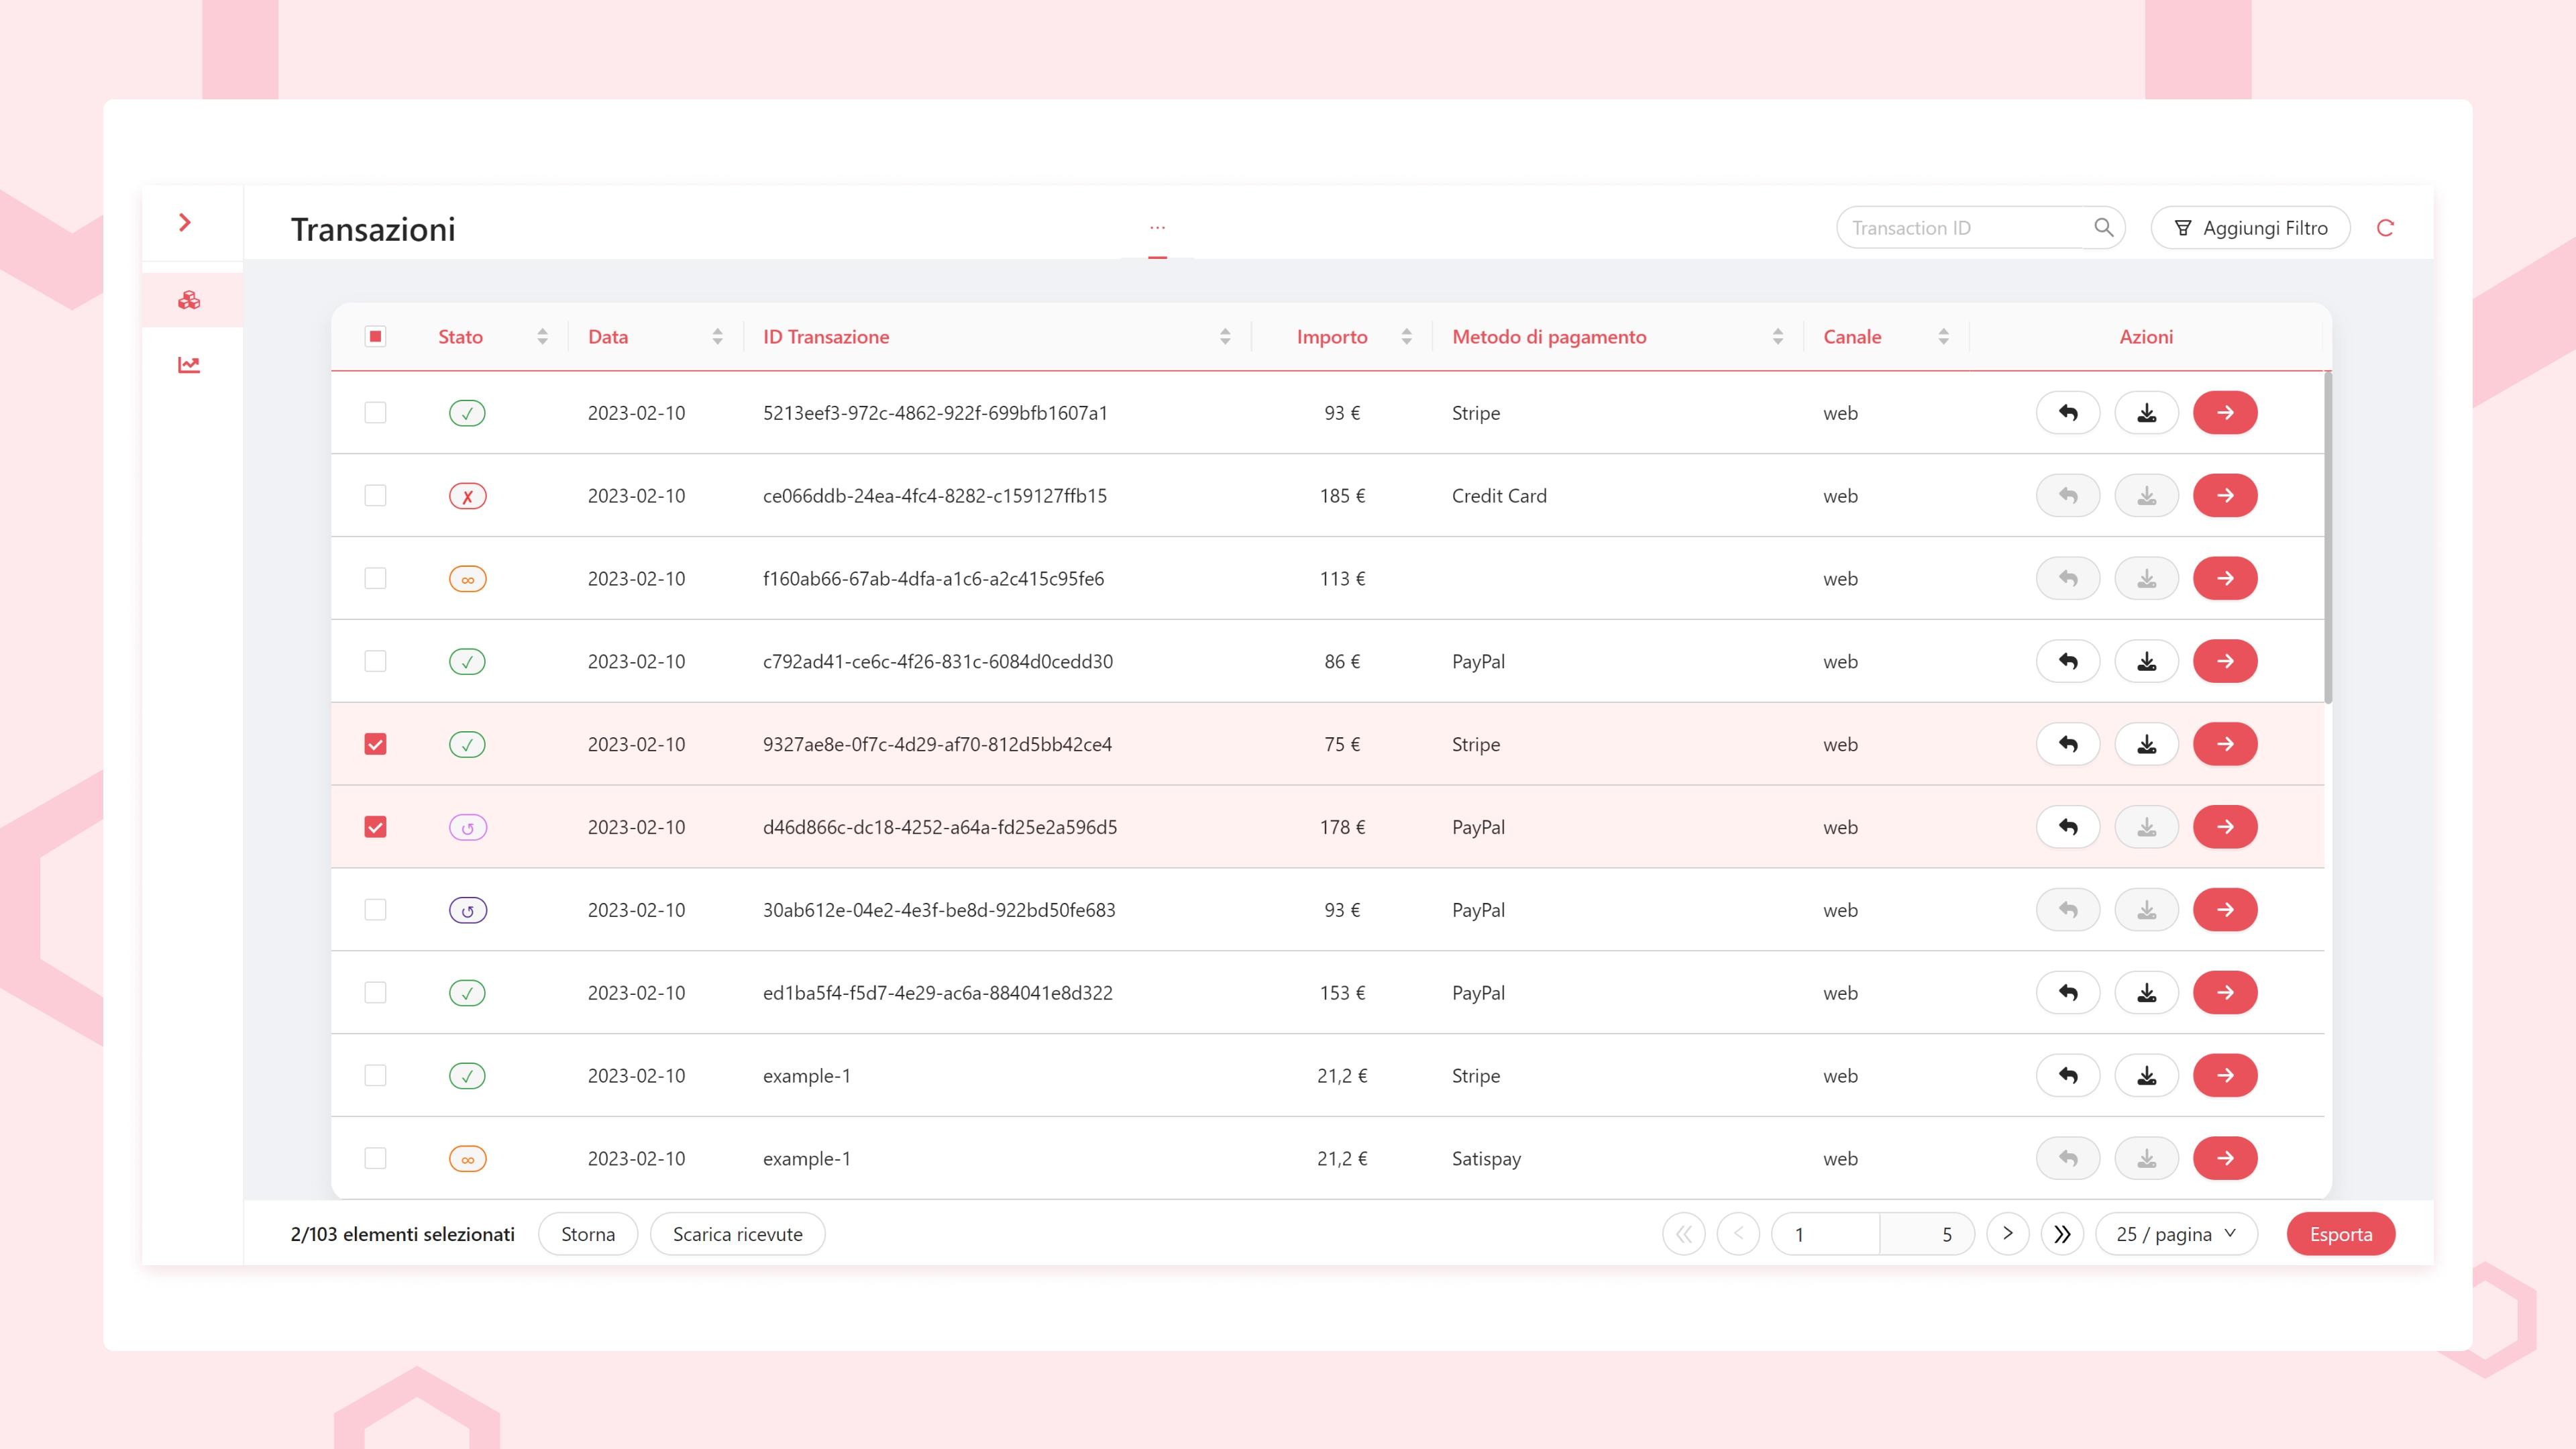Open details of Satispay example-1 transaction
This screenshot has height=1449, width=2576.
[x=2225, y=1158]
